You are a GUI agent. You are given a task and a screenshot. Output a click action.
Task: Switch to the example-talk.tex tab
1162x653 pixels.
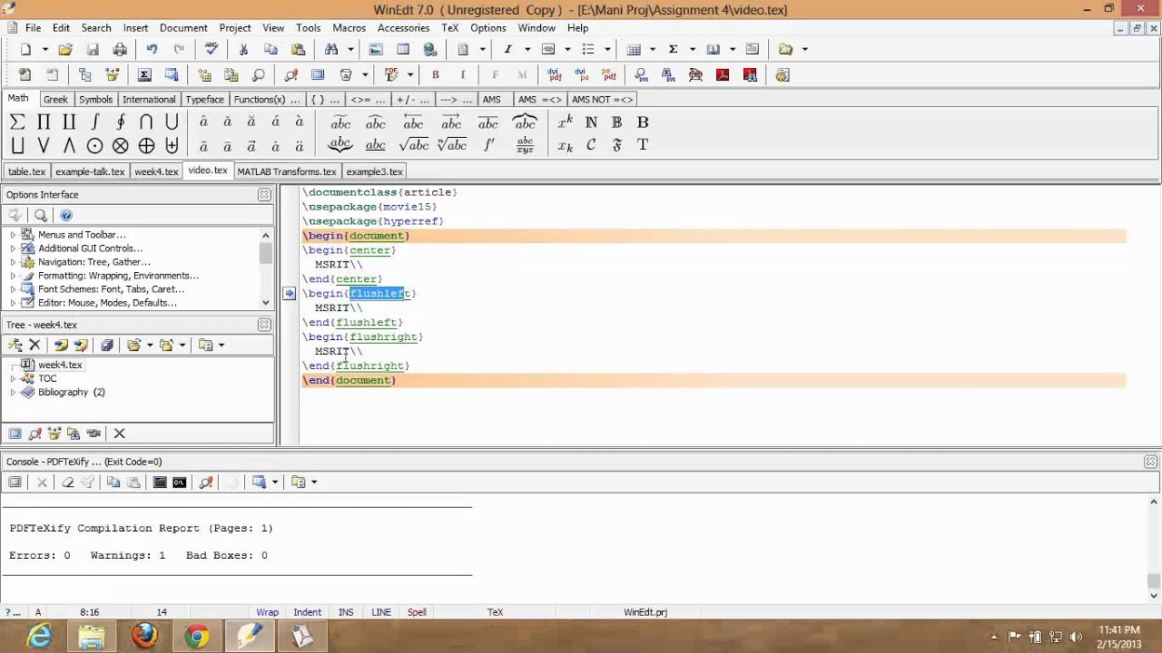90,171
